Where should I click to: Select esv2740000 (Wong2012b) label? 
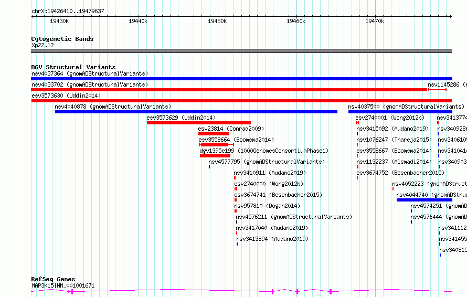tap(269, 184)
